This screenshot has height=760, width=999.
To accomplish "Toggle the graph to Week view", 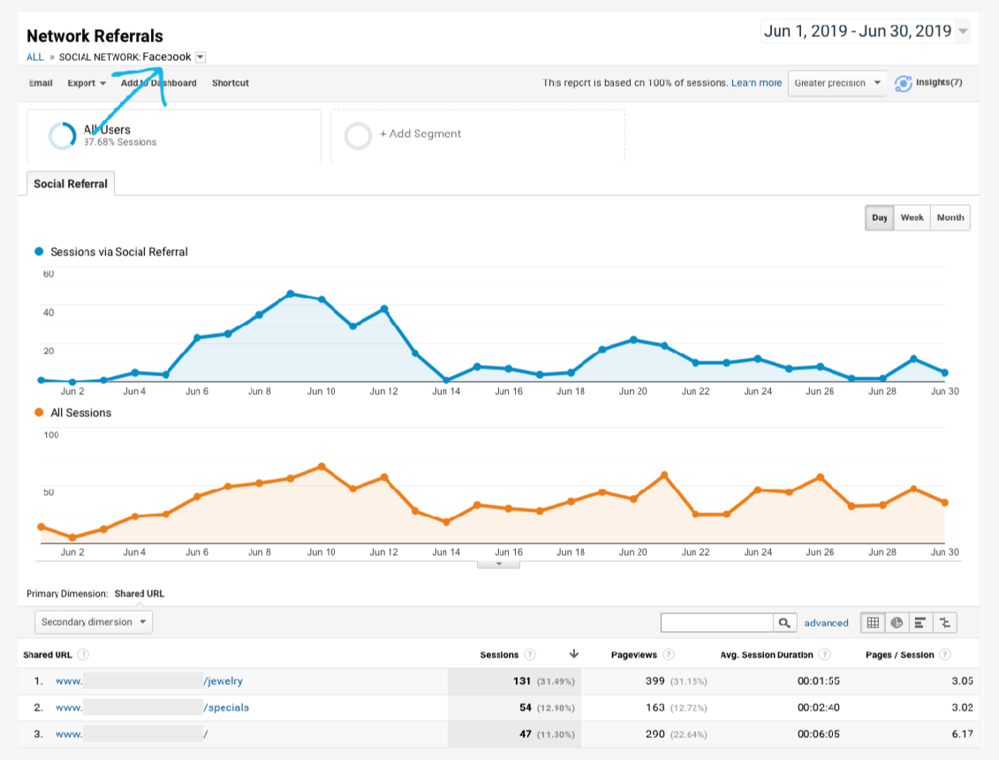I will click(912, 217).
